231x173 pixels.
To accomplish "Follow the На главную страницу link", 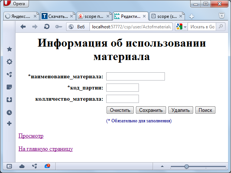I will click(x=46, y=149).
